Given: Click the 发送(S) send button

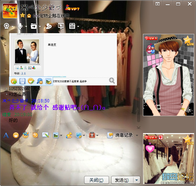Looking at the screenshot, I should tap(122, 180).
